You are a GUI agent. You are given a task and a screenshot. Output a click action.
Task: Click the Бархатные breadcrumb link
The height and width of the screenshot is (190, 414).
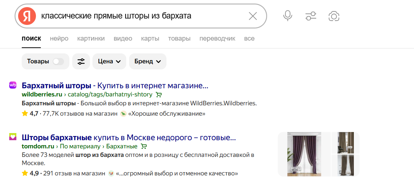pyautogui.click(x=122, y=146)
